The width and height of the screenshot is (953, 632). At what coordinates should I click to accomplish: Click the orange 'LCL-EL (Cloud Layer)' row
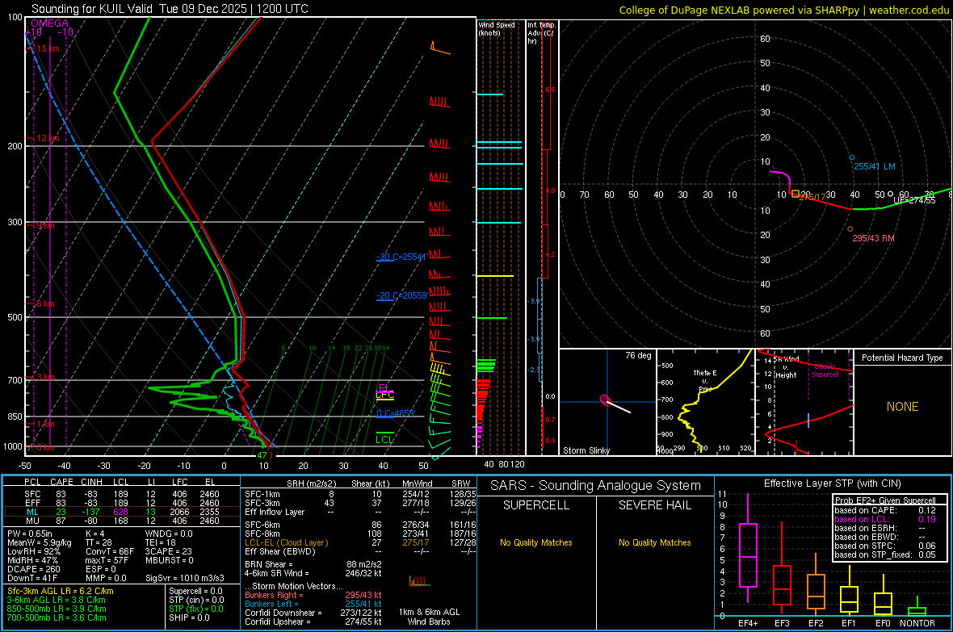360,542
